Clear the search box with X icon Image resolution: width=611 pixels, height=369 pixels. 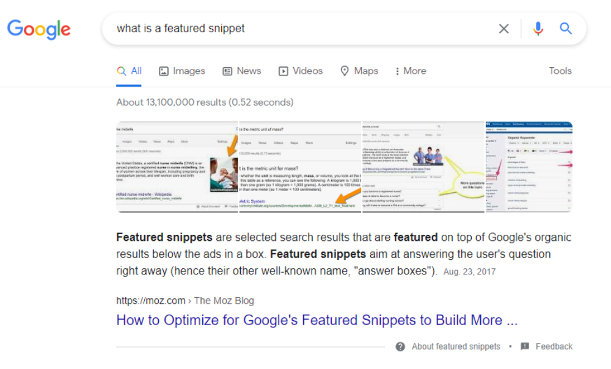pos(503,29)
